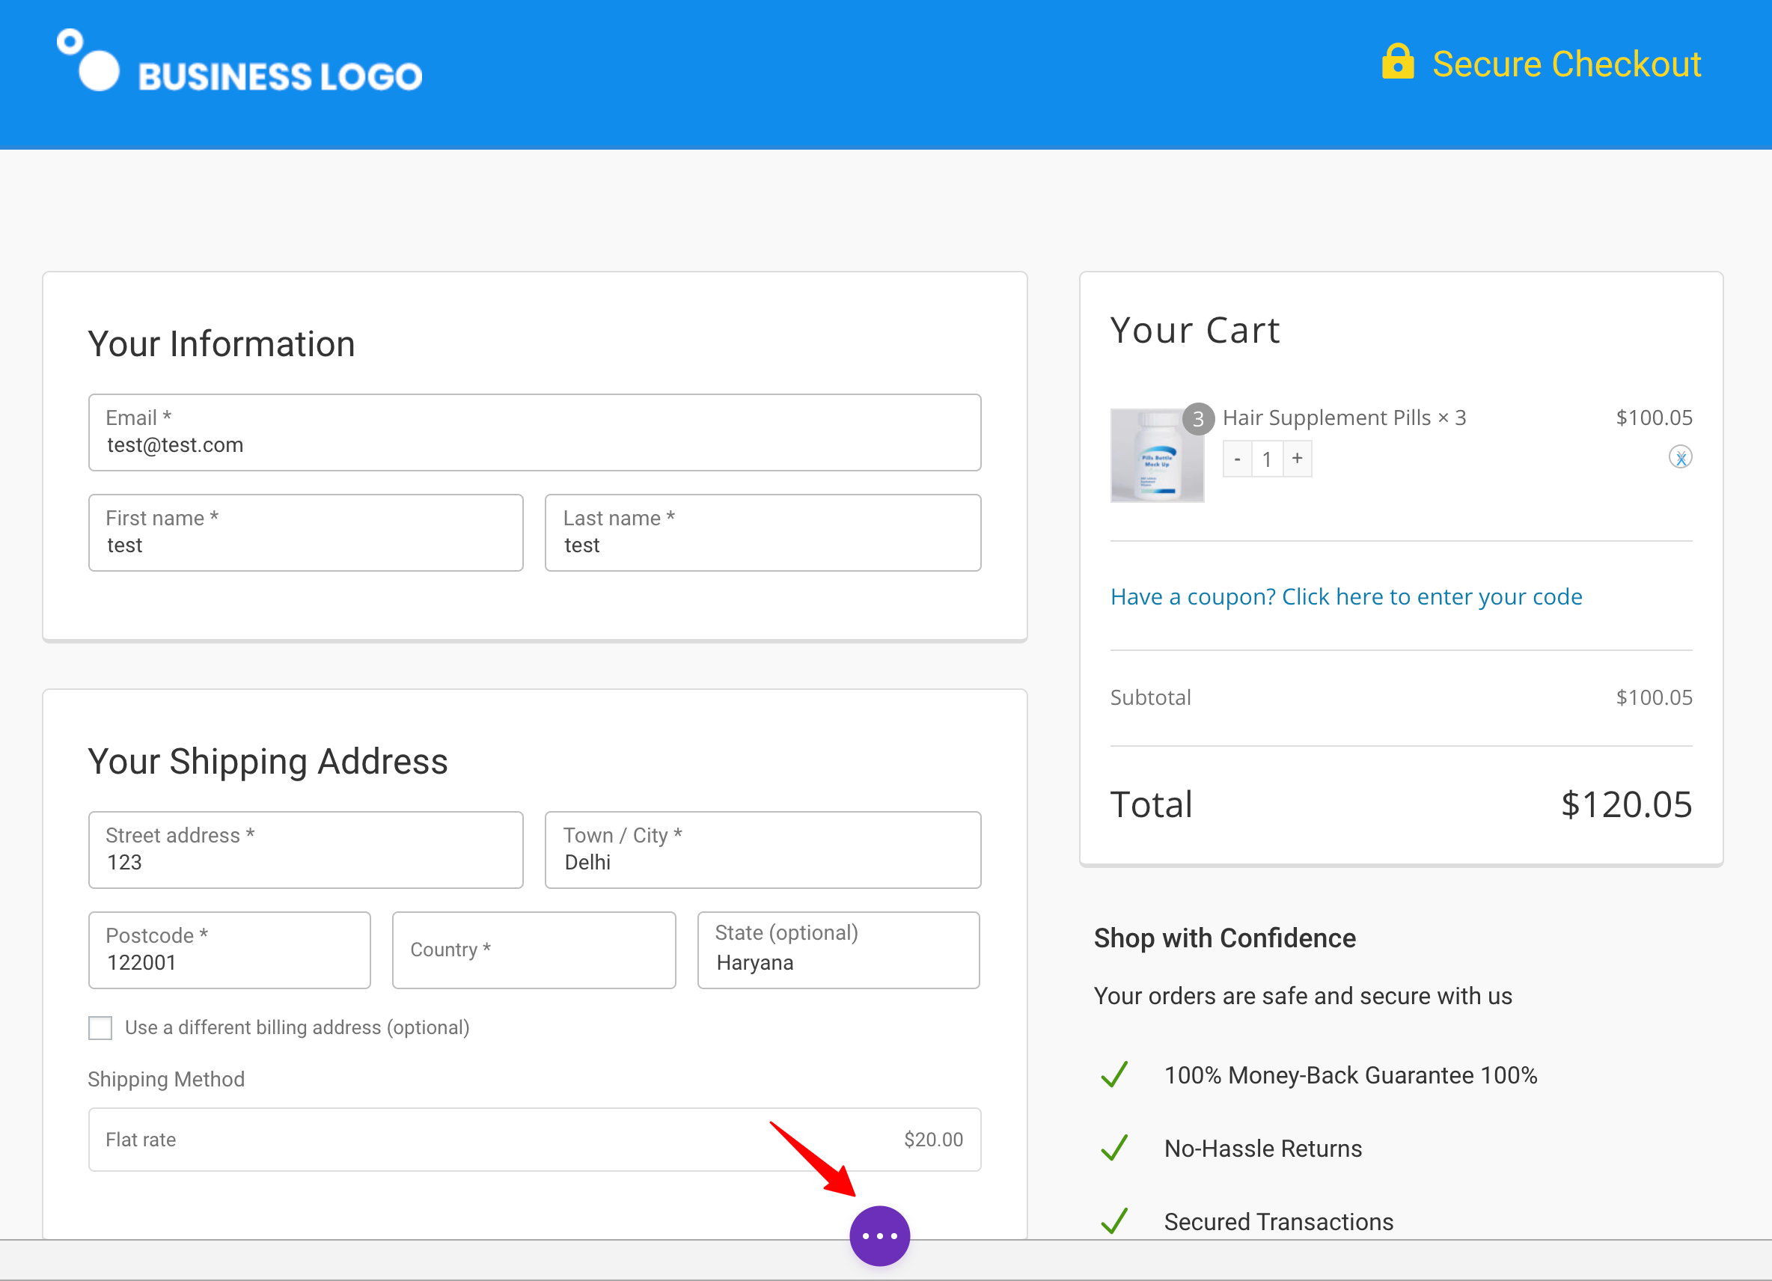
Task: Click the no-hassle returns checkmark icon
Action: pyautogui.click(x=1116, y=1146)
